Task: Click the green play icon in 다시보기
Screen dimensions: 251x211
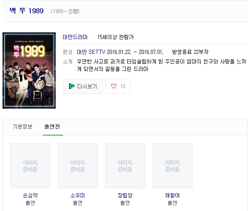Action: click(x=71, y=86)
